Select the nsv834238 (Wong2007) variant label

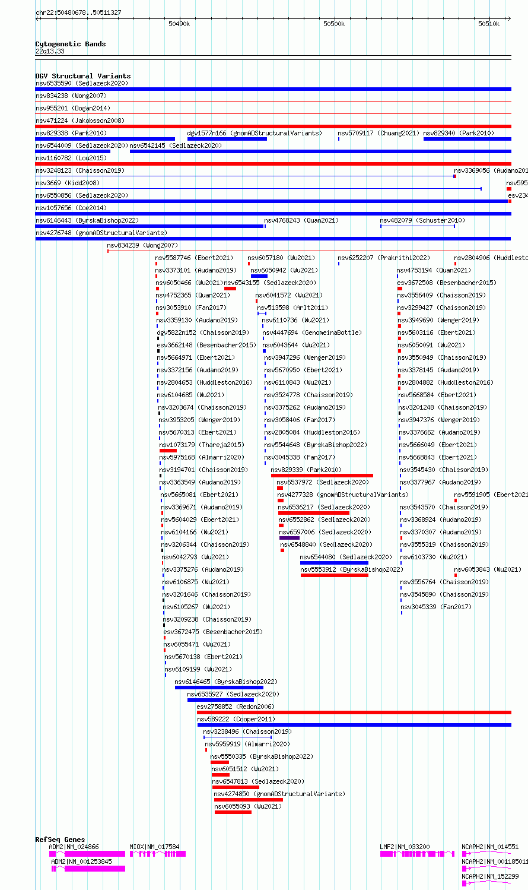(71, 96)
